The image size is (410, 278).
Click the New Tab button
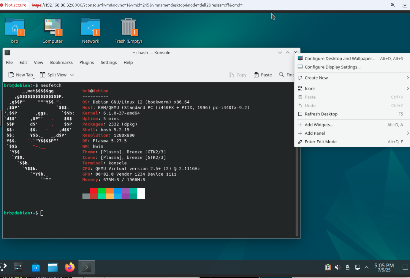pyautogui.click(x=21, y=75)
